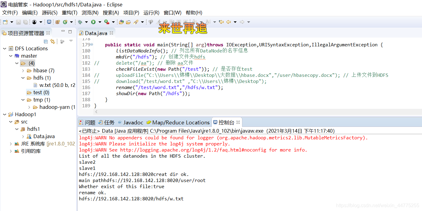Screen dimensions: 422x211
Task: Open dropdown next to debug icon
Action: coord(86,22)
